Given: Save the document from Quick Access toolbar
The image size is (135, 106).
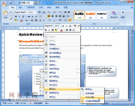Looking at the screenshot, I should point(11,3).
